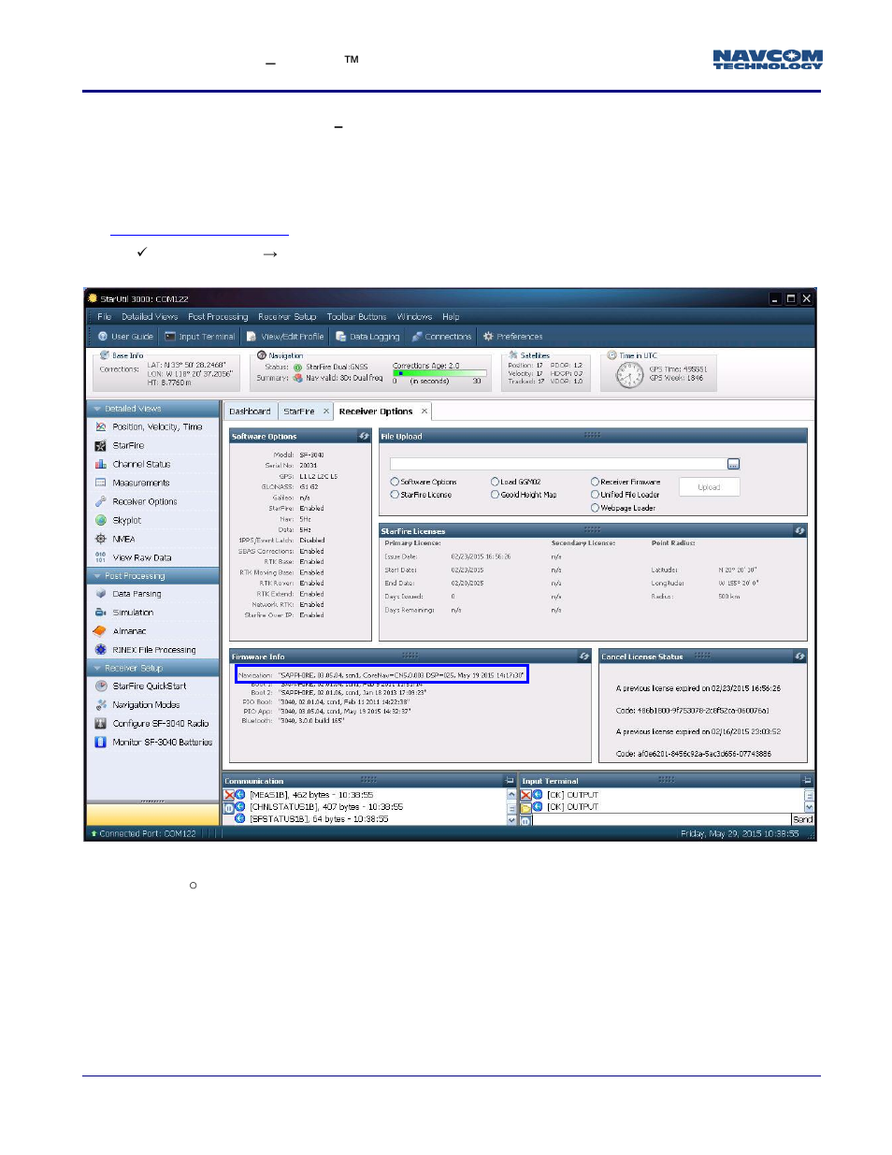Select the Webpage Loader radio button
Screen dimensions: 892x1155
tap(595, 508)
